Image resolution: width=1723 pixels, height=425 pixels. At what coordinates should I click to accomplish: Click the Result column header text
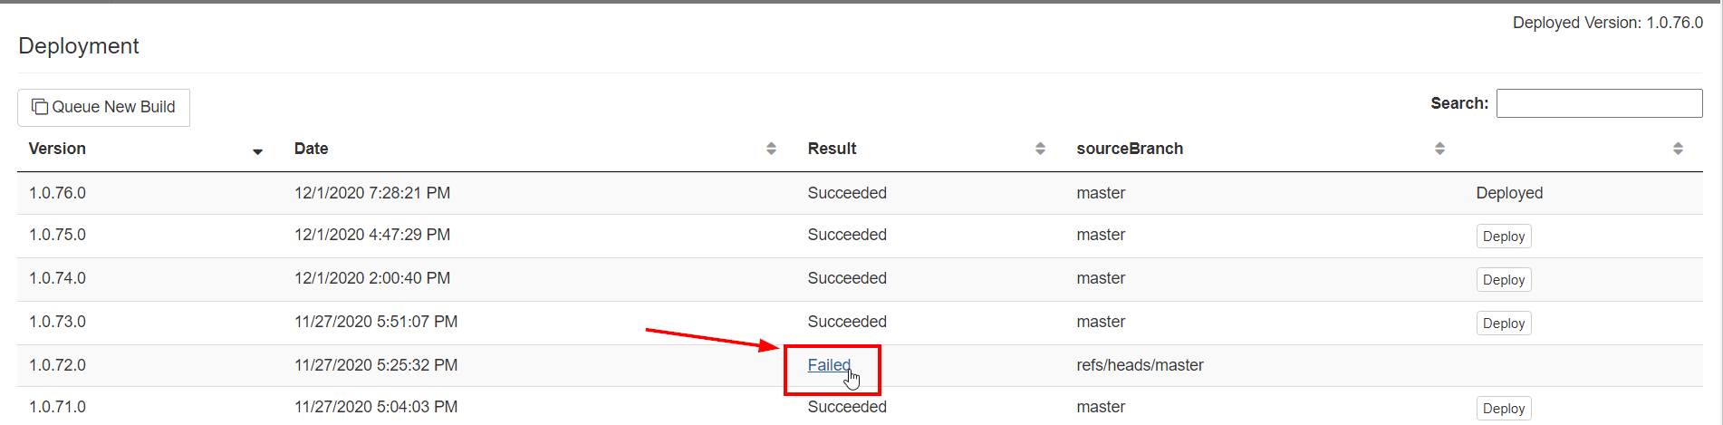[x=832, y=149]
